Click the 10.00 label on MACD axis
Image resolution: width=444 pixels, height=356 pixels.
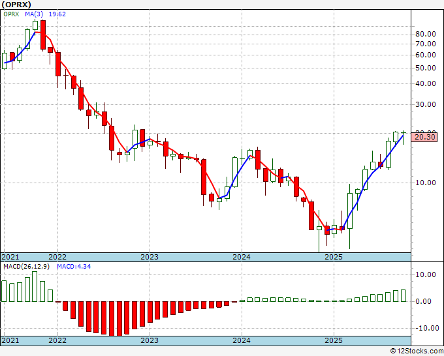click(425, 274)
